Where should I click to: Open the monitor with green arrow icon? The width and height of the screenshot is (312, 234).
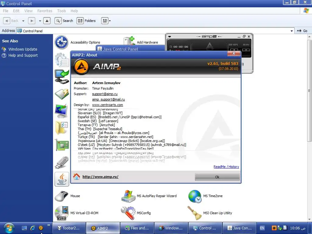(62, 76)
